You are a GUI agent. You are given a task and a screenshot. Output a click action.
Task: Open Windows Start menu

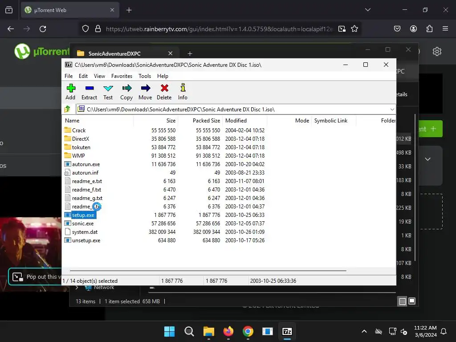(x=169, y=331)
